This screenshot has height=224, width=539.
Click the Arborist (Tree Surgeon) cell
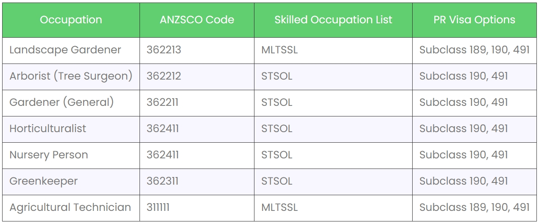click(71, 76)
